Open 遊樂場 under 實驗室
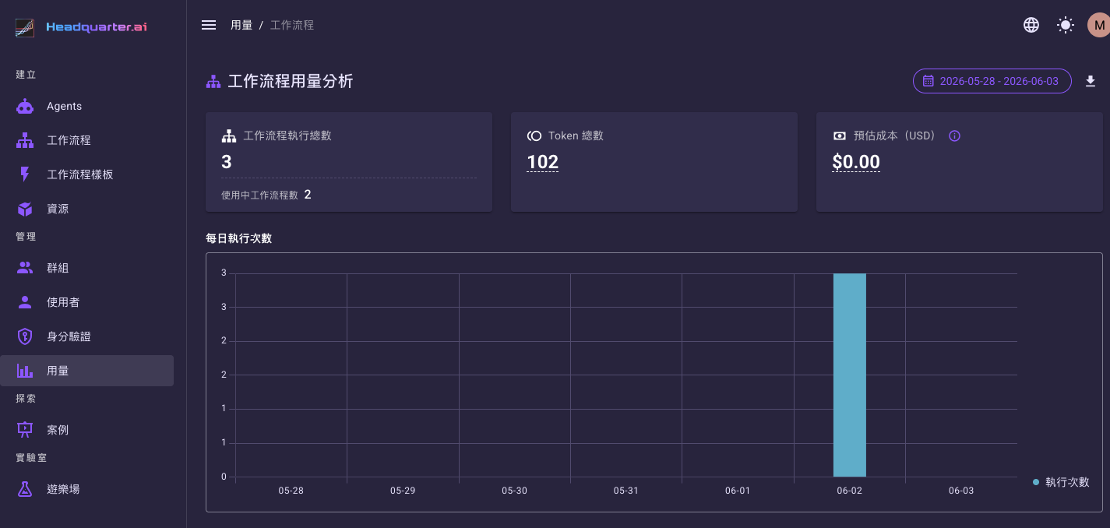 click(x=86, y=489)
